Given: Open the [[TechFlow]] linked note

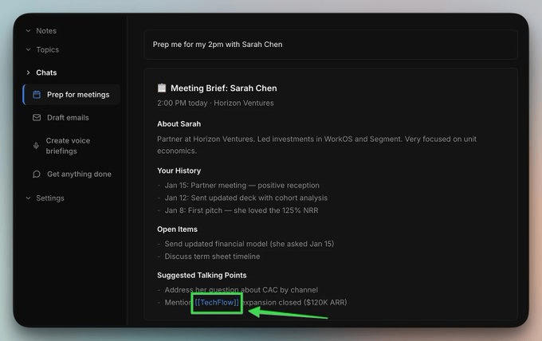Looking at the screenshot, I should [x=217, y=303].
